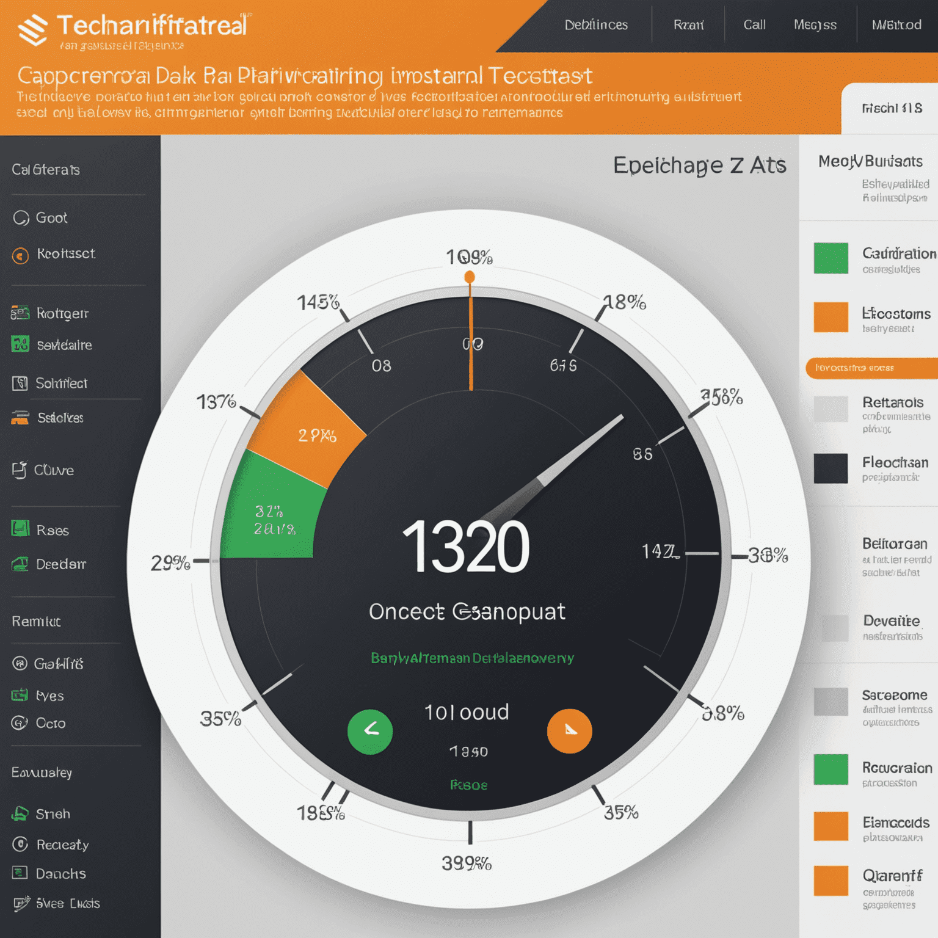Click the round icon beside Gaȟifś
The width and height of the screenshot is (938, 938).
pos(20,663)
